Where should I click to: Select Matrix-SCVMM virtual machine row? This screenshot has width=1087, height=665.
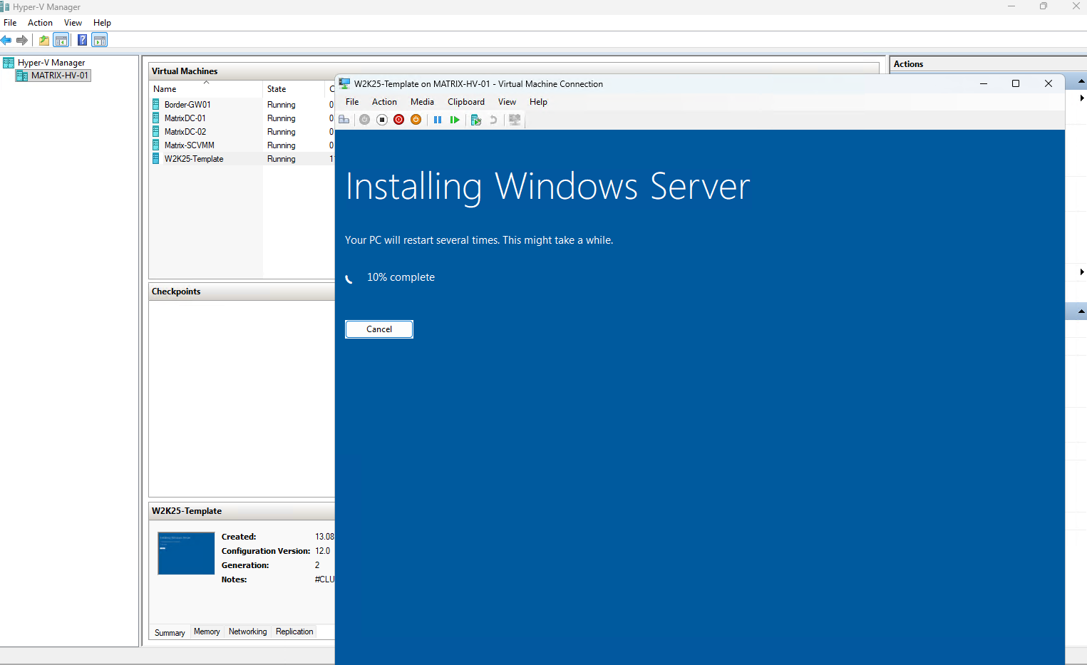coord(242,145)
